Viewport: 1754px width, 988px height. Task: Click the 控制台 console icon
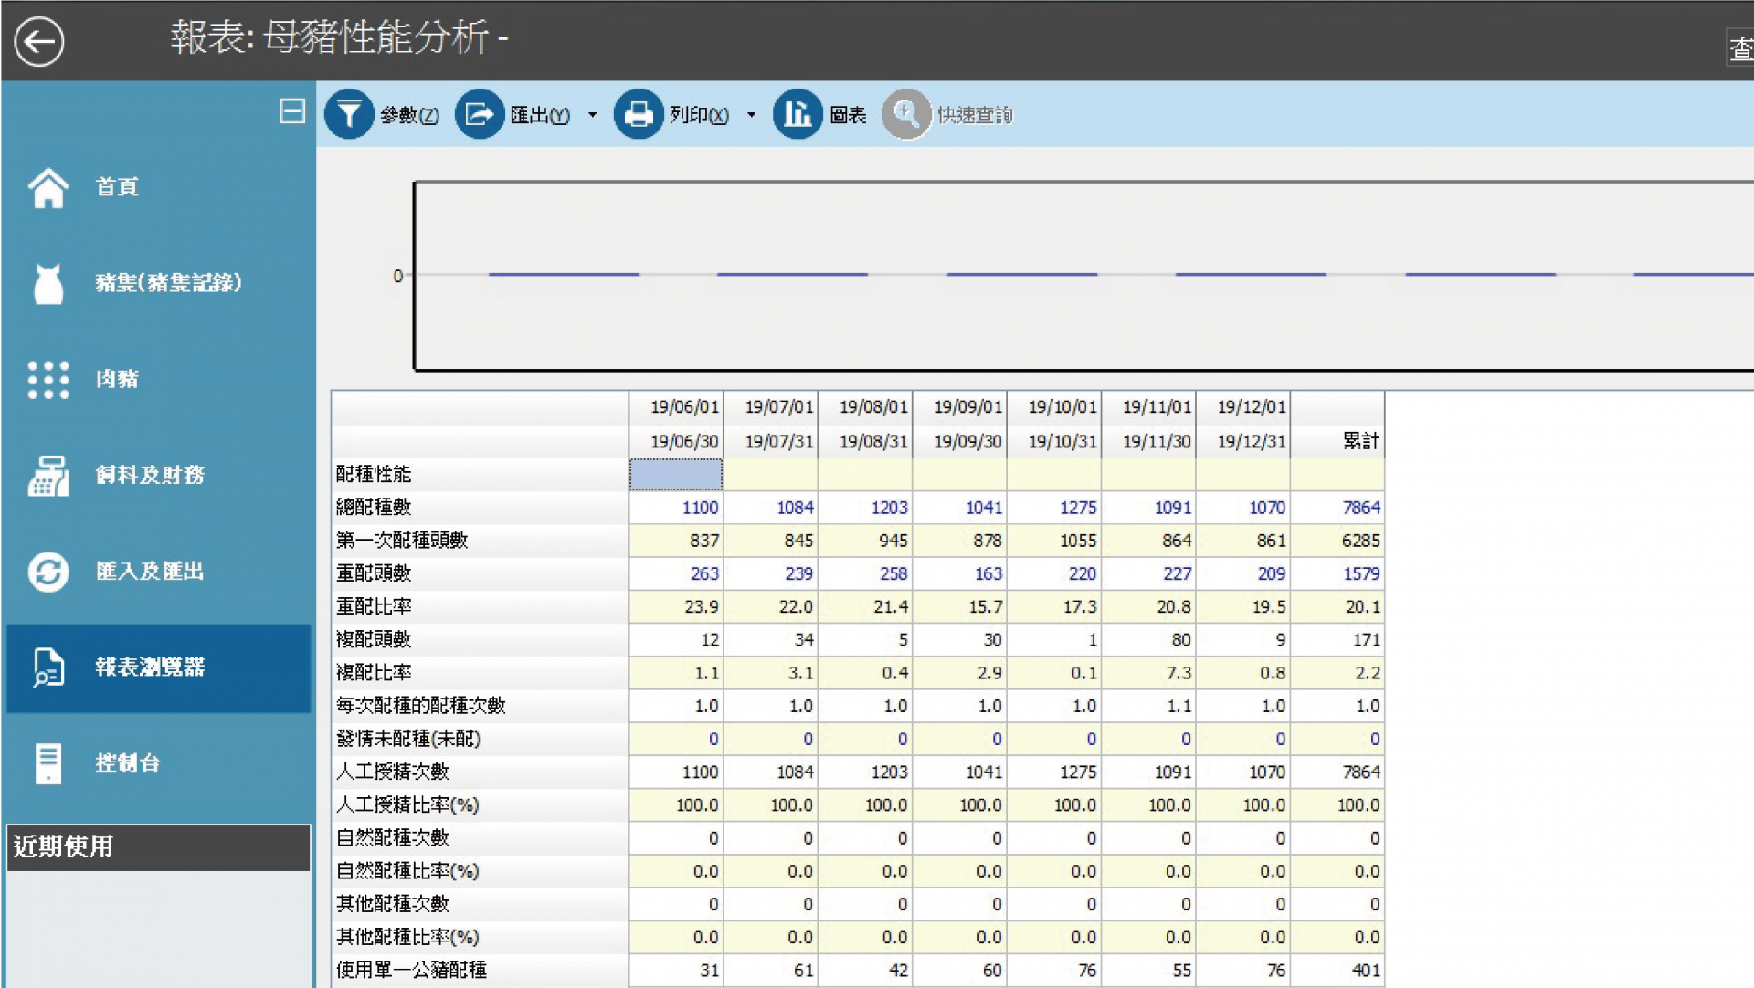(48, 763)
